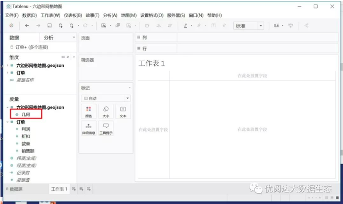Open the 详细信息 detail marks card
Image resolution: width=343 pixels, height=204 pixels.
(89, 128)
